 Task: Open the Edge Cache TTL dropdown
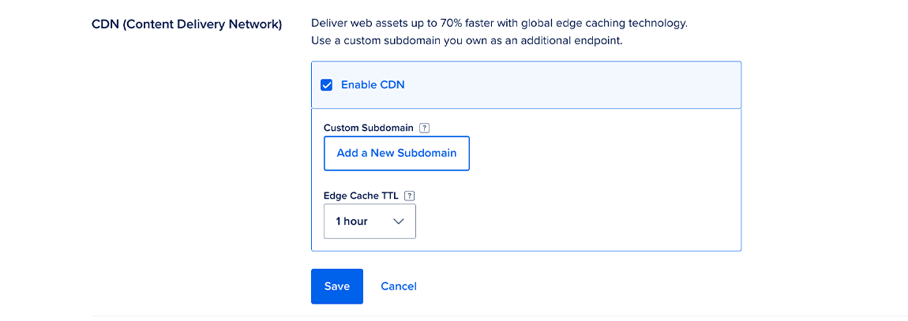pyautogui.click(x=370, y=222)
